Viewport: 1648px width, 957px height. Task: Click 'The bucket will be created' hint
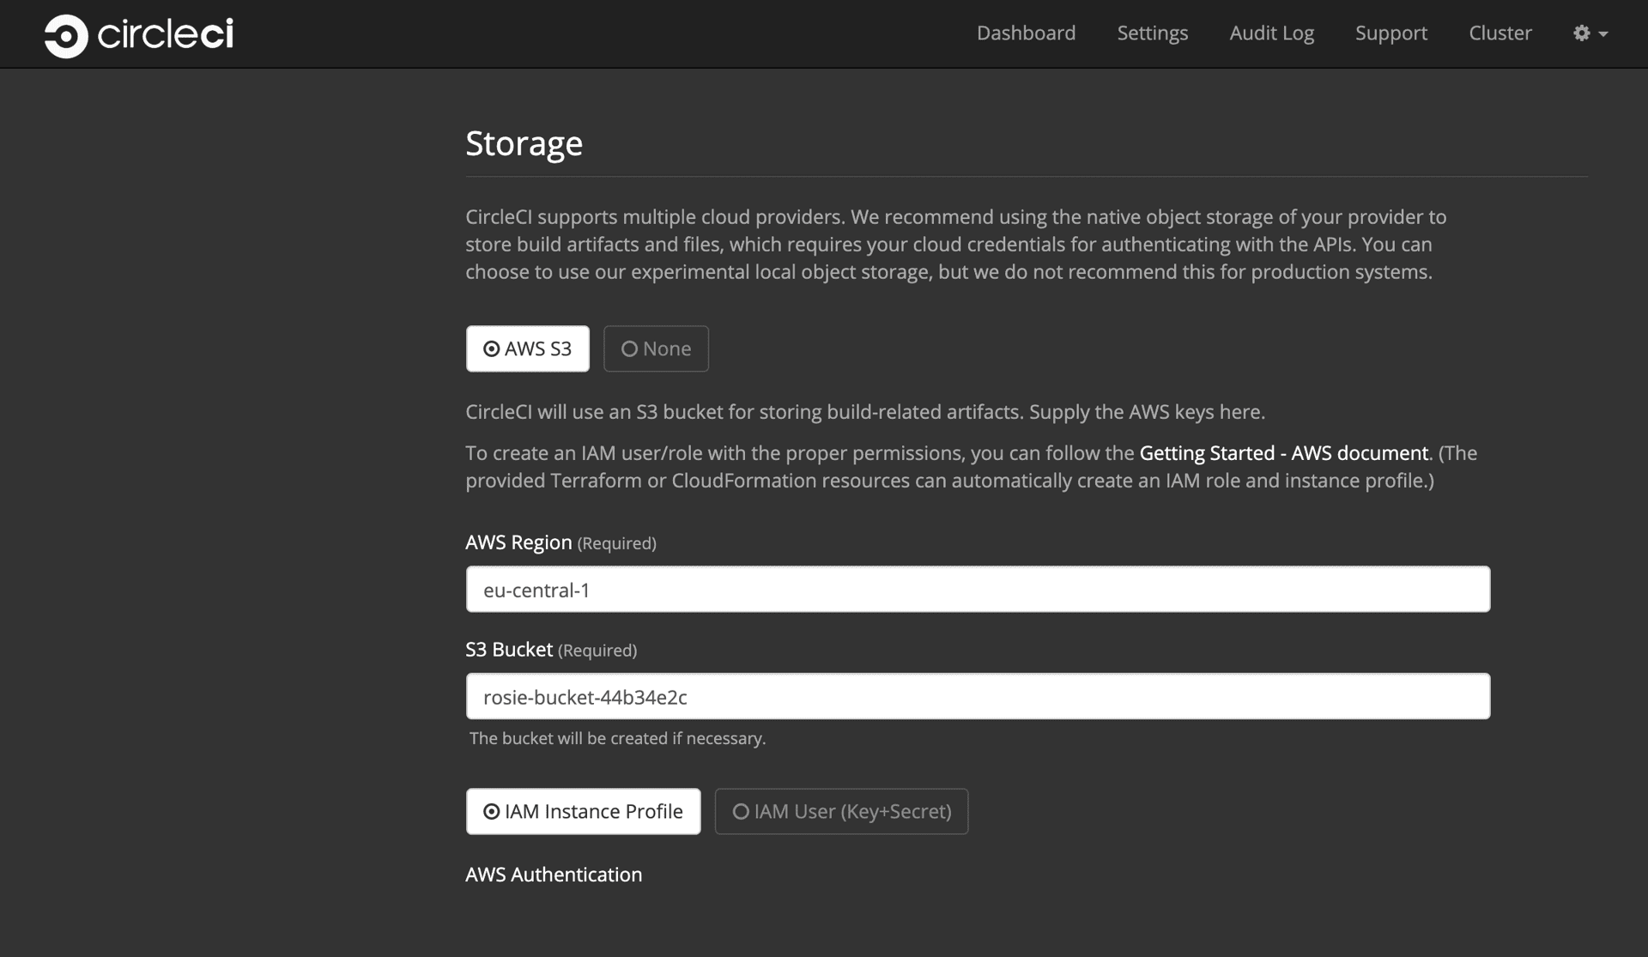[617, 738]
